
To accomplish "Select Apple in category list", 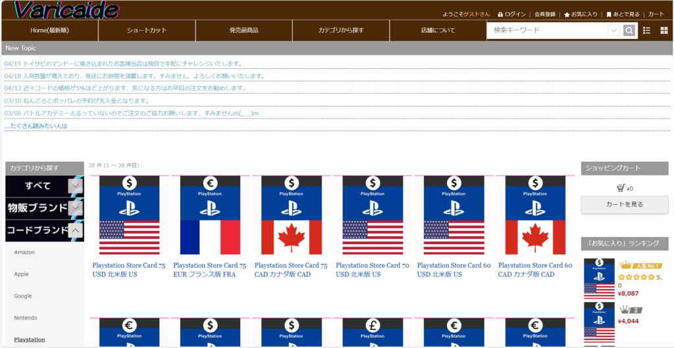I will click(x=22, y=274).
